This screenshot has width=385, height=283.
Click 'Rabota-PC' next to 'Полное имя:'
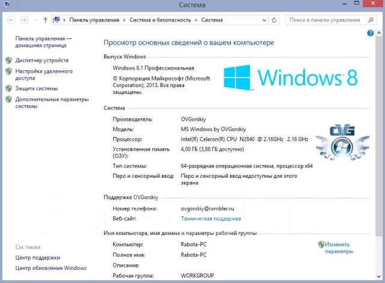194,255
